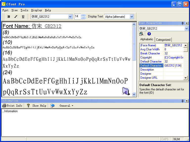Open the Display menu
Image resolution: width=190 pixels, height=142 pixels.
[x=36, y=10]
